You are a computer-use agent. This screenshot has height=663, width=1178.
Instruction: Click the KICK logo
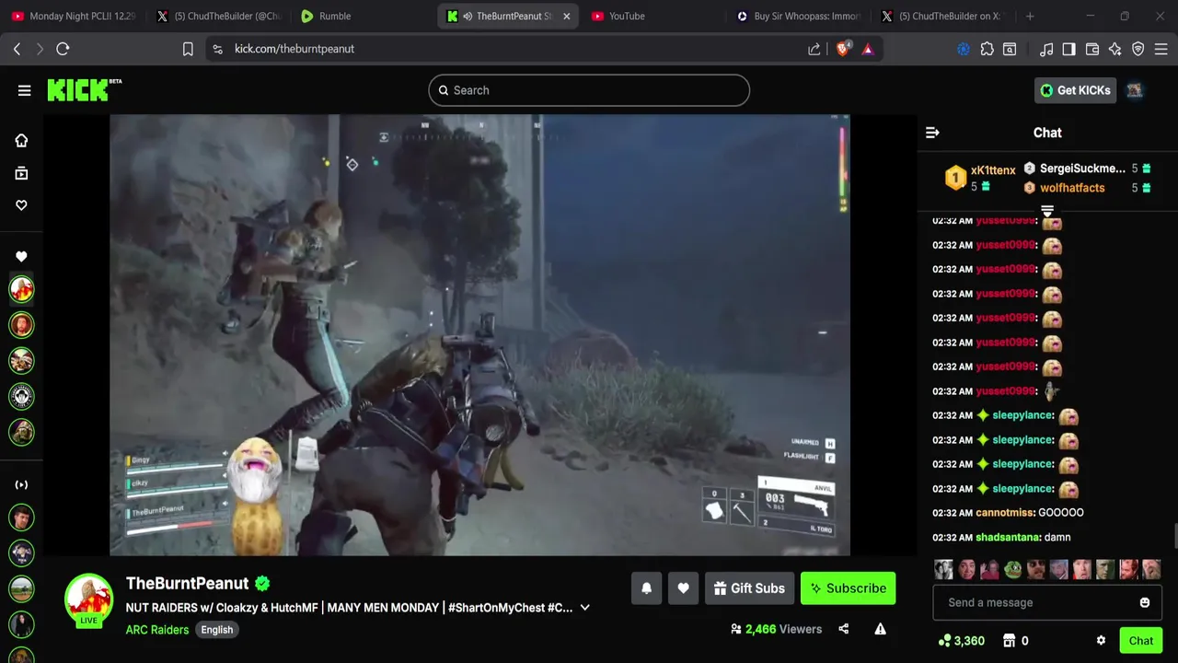pyautogui.click(x=84, y=89)
